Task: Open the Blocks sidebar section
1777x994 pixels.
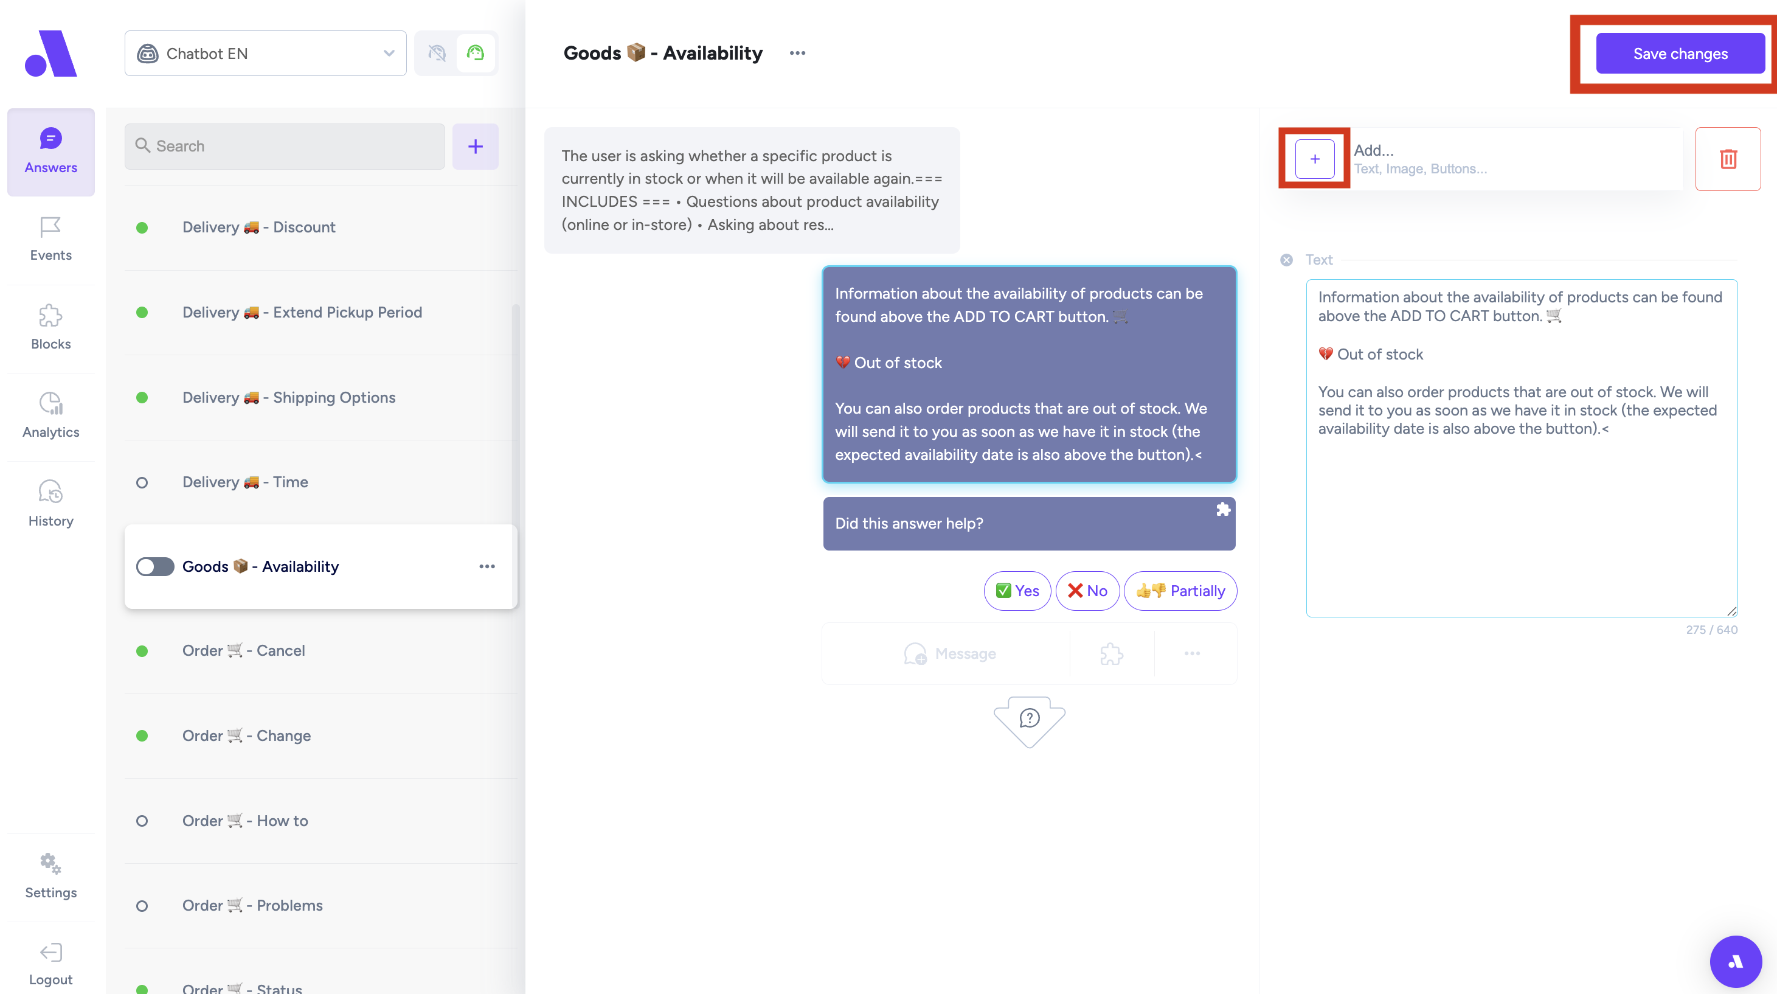Action: point(50,328)
